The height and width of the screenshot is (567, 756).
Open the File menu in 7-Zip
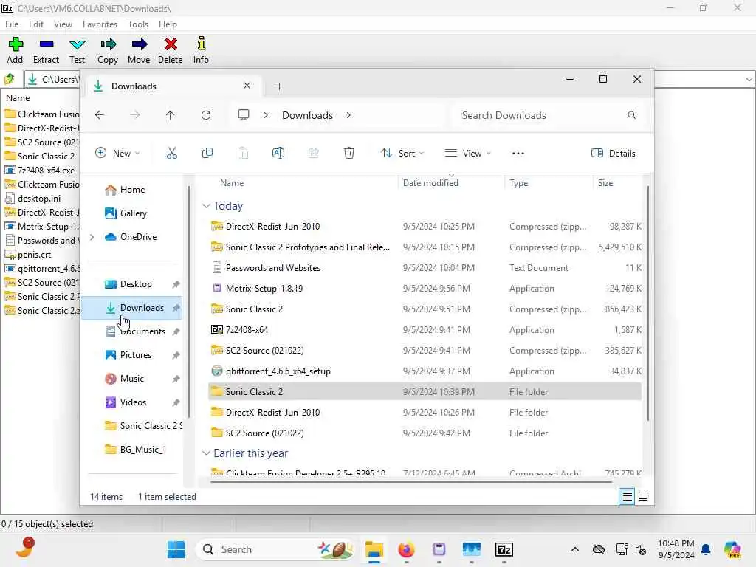tap(12, 24)
